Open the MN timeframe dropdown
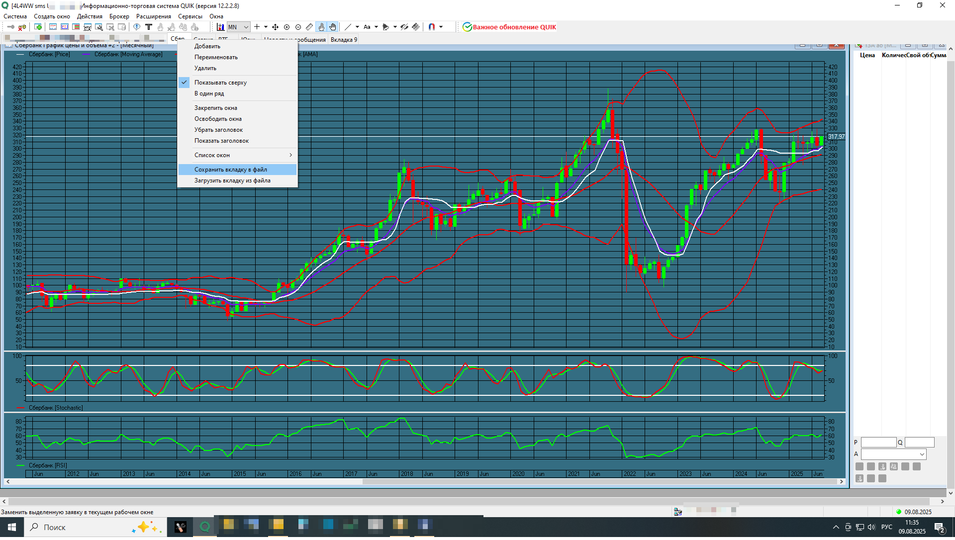955x540 pixels. click(246, 27)
